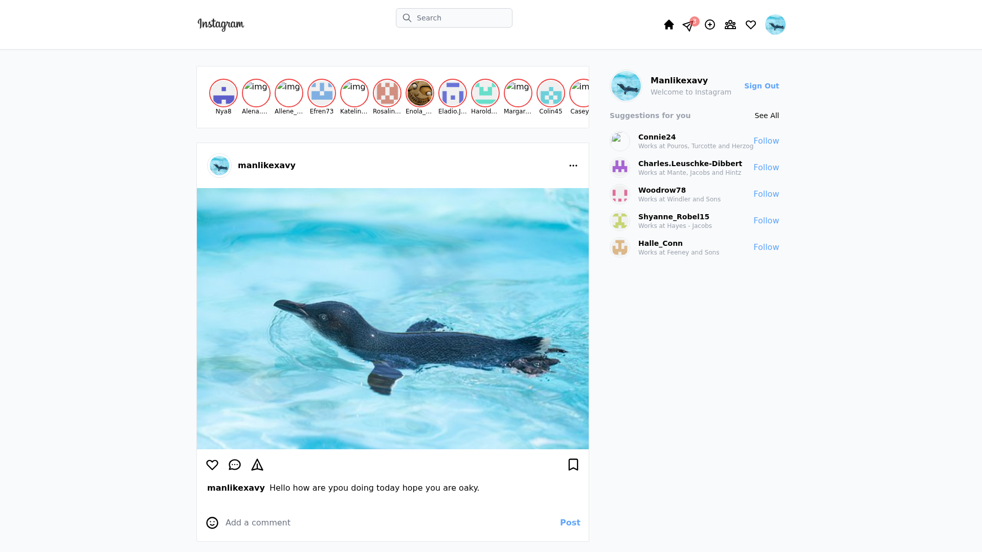Open comments on the penguin post
The width and height of the screenshot is (982, 552).
click(x=235, y=465)
